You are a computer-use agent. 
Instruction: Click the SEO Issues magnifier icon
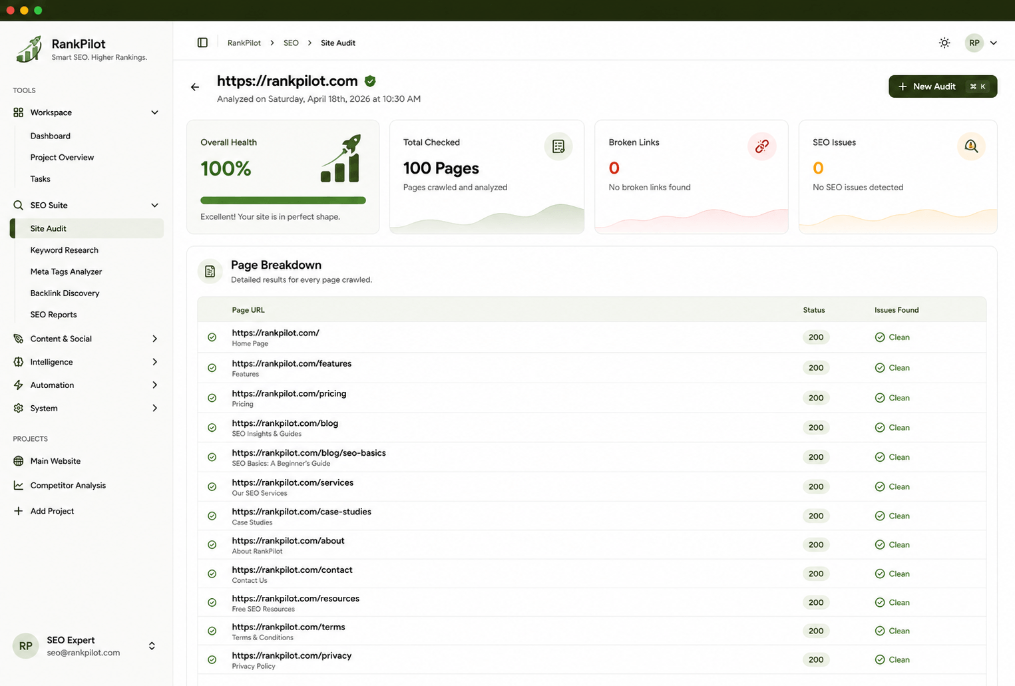(970, 146)
